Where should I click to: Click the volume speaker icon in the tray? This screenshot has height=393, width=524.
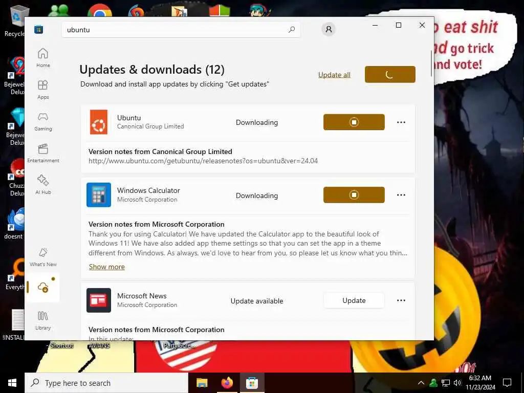(x=457, y=383)
